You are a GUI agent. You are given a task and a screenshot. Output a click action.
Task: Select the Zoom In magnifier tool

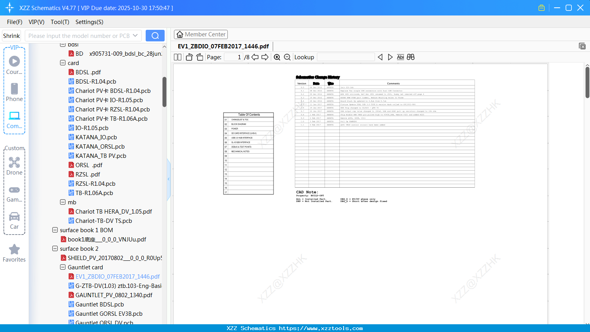(x=277, y=57)
